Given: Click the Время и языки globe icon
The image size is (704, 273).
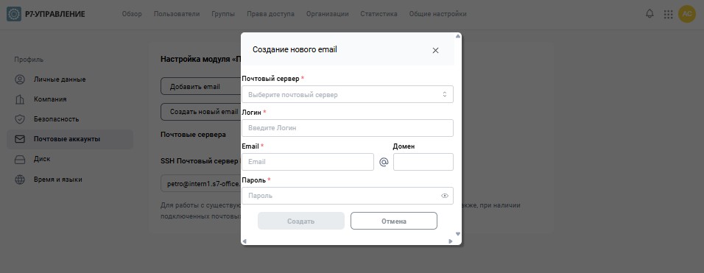Looking at the screenshot, I should pos(20,180).
